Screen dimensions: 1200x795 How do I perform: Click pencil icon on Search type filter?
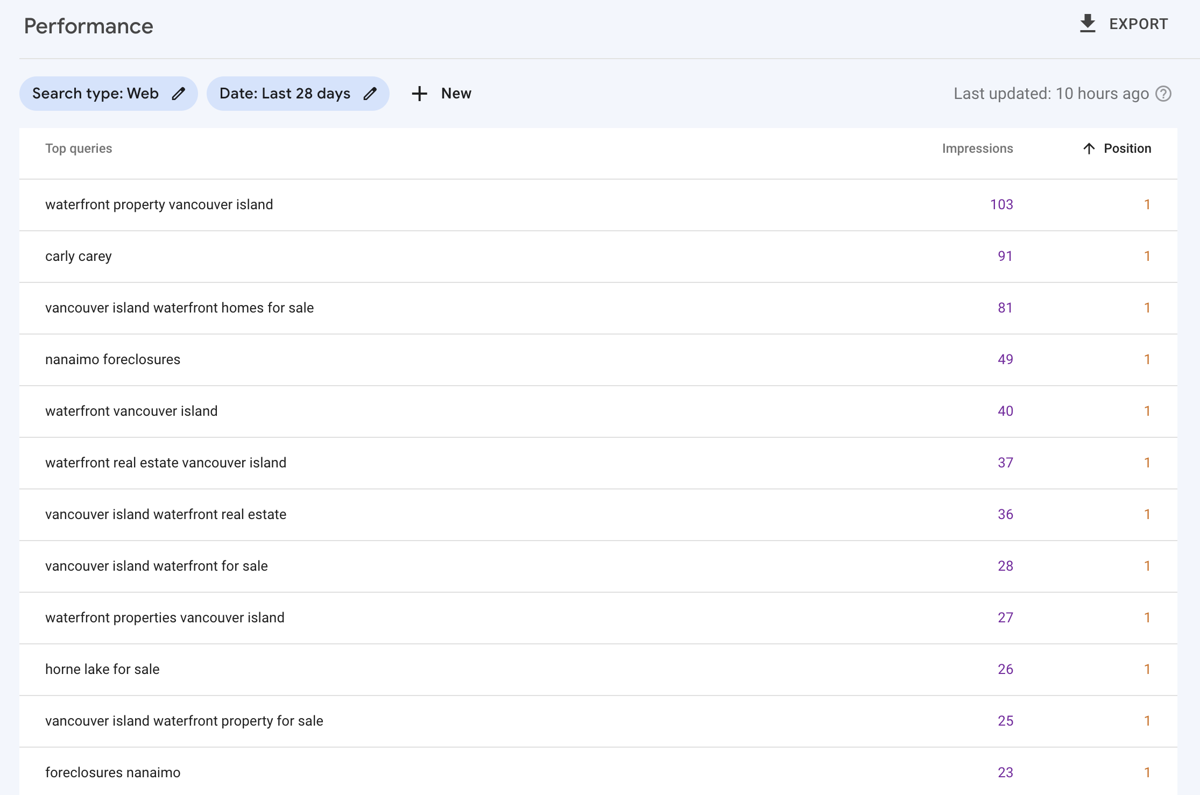tap(179, 94)
